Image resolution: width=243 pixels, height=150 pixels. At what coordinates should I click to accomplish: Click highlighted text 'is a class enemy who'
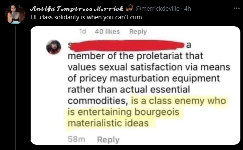click(178, 101)
